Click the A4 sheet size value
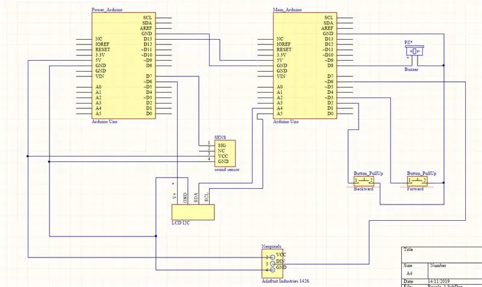 pos(409,273)
